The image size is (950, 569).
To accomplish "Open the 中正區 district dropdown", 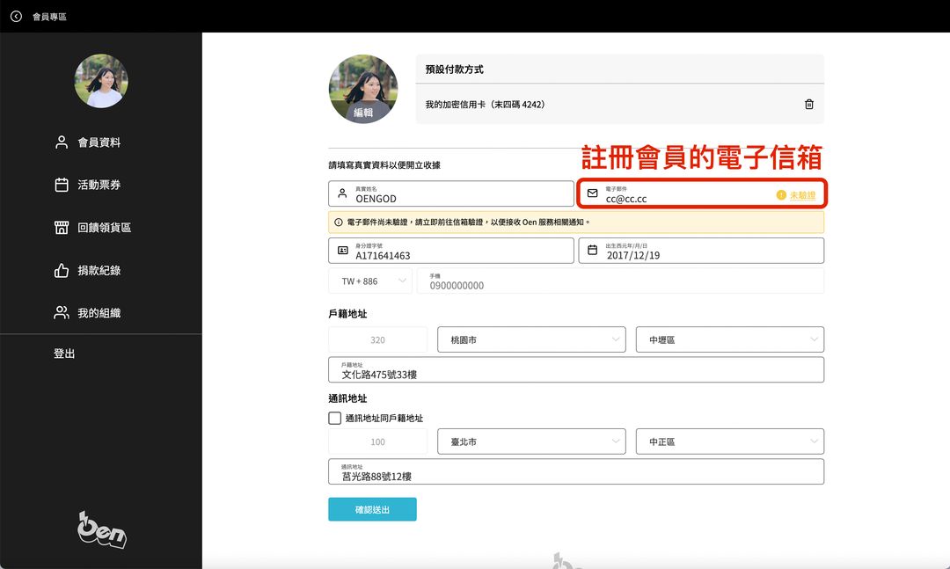I will click(729, 441).
